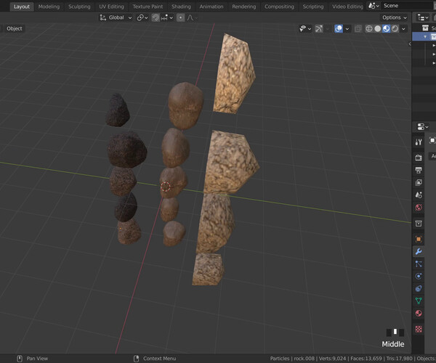Switch to Modeling workspace tab
Viewport: 436px width, 363px height.
[49, 7]
